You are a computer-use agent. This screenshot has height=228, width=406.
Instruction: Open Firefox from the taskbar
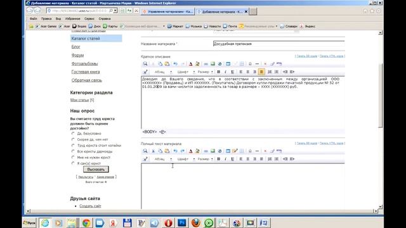tap(196, 223)
